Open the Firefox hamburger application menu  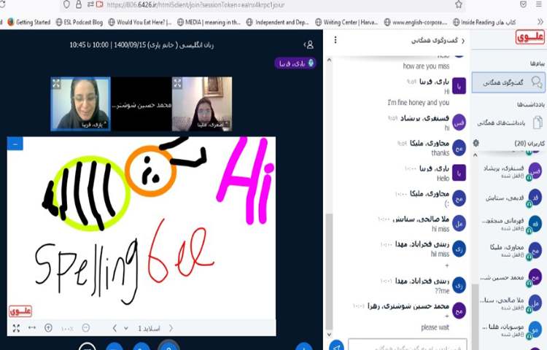(539, 4)
